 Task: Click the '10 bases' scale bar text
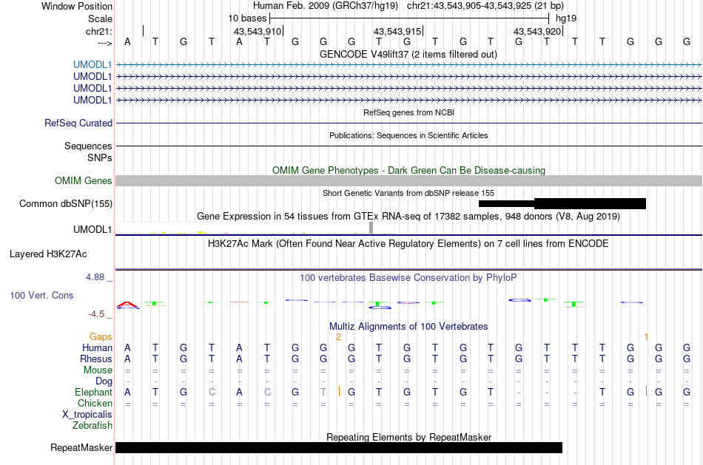click(x=247, y=18)
